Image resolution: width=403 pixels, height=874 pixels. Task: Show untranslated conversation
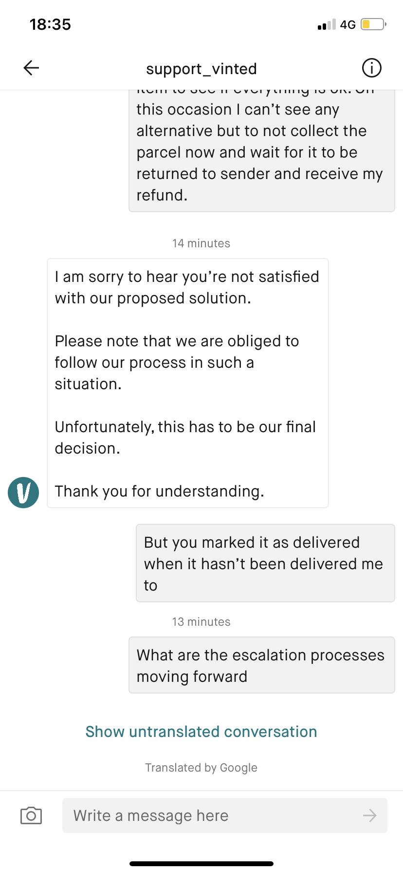[x=201, y=732]
